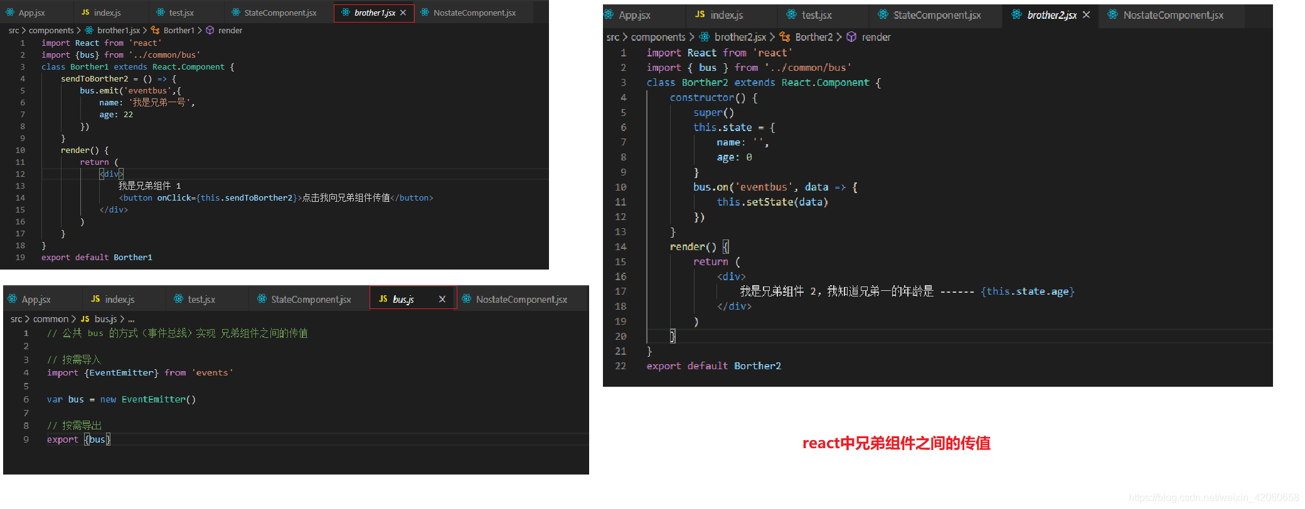Click React file icon beside brother1.jsx breadcrumb
Viewport: 1305px width, 509px height.
click(89, 30)
